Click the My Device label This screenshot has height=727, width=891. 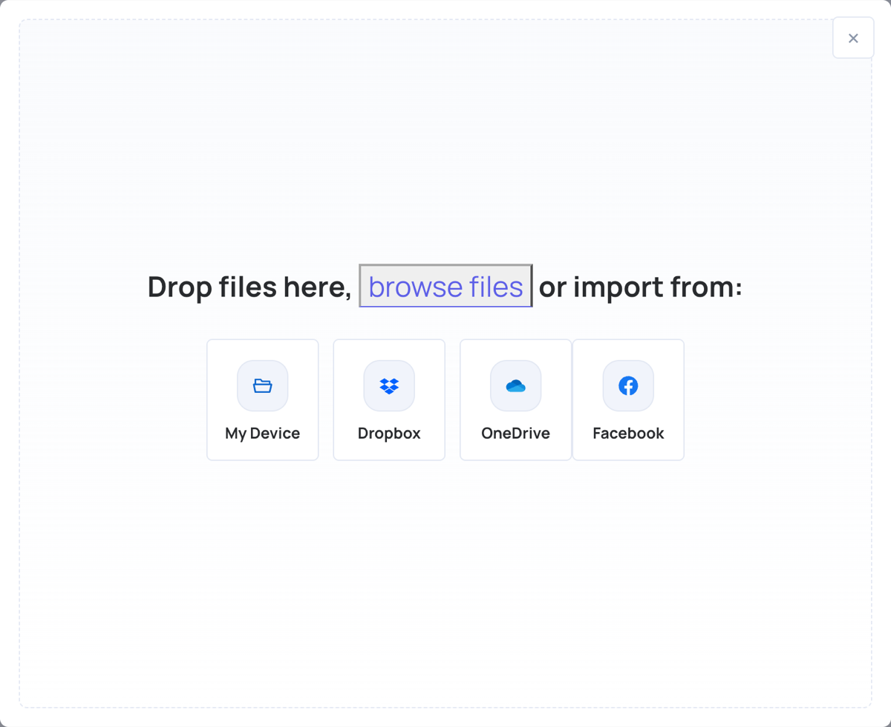point(263,433)
